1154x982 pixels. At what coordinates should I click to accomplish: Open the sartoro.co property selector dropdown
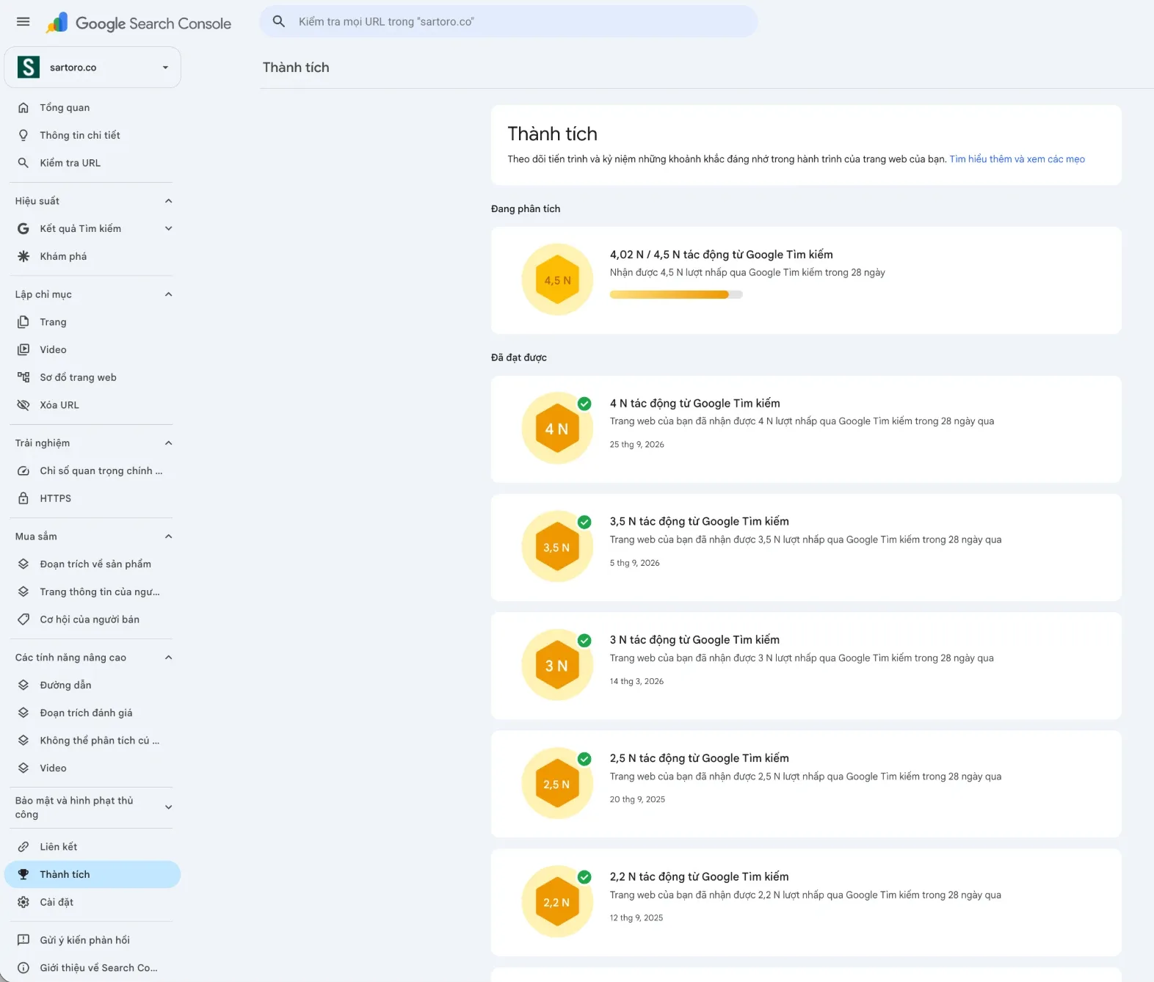coord(92,68)
